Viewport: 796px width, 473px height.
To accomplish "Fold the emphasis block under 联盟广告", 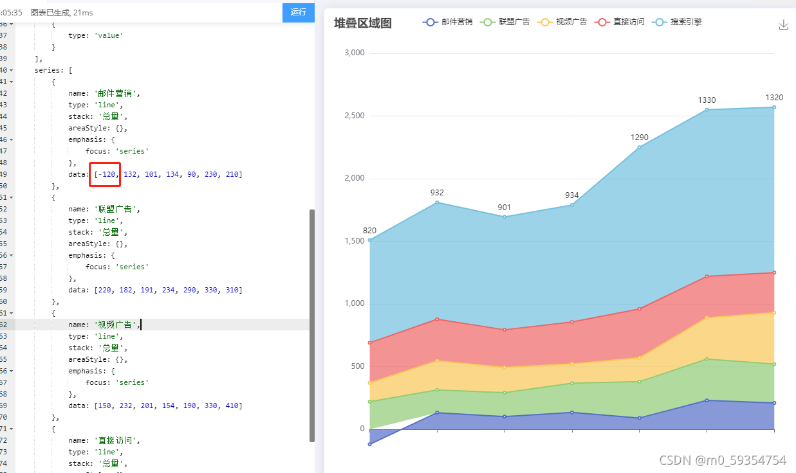I will point(12,255).
